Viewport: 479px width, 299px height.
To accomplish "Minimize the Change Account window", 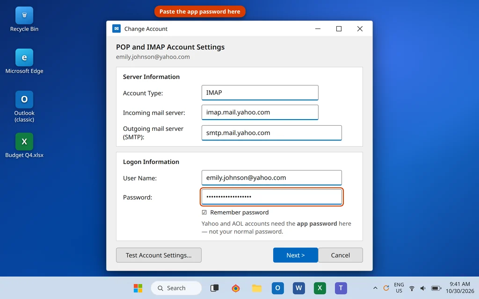I will [x=318, y=28].
